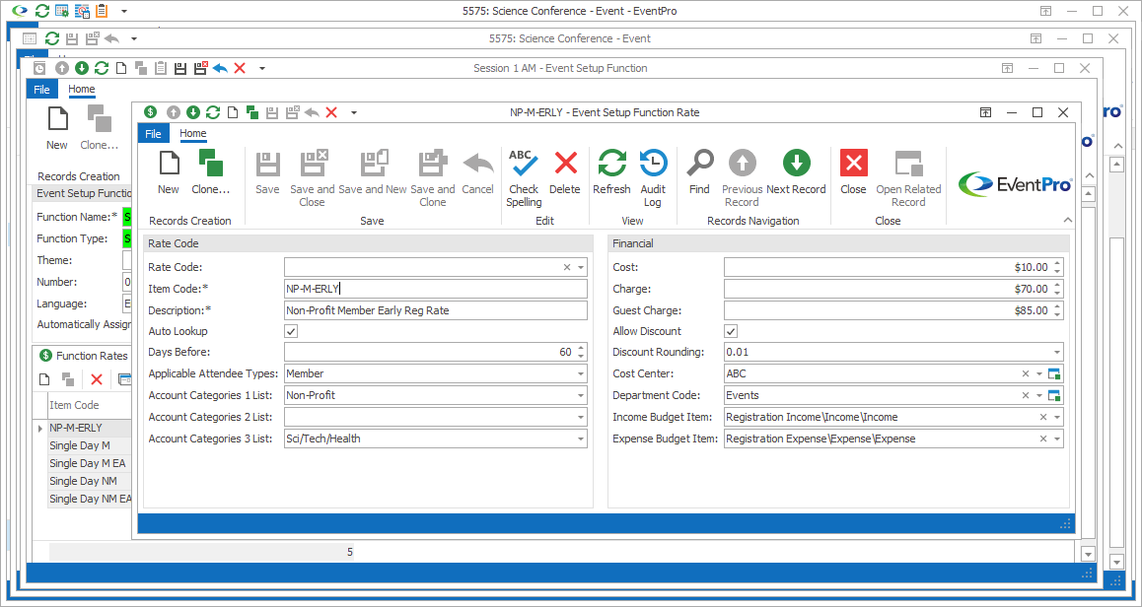Click the Refresh ribbon button in the View group
The image size is (1142, 607).
[x=611, y=173]
